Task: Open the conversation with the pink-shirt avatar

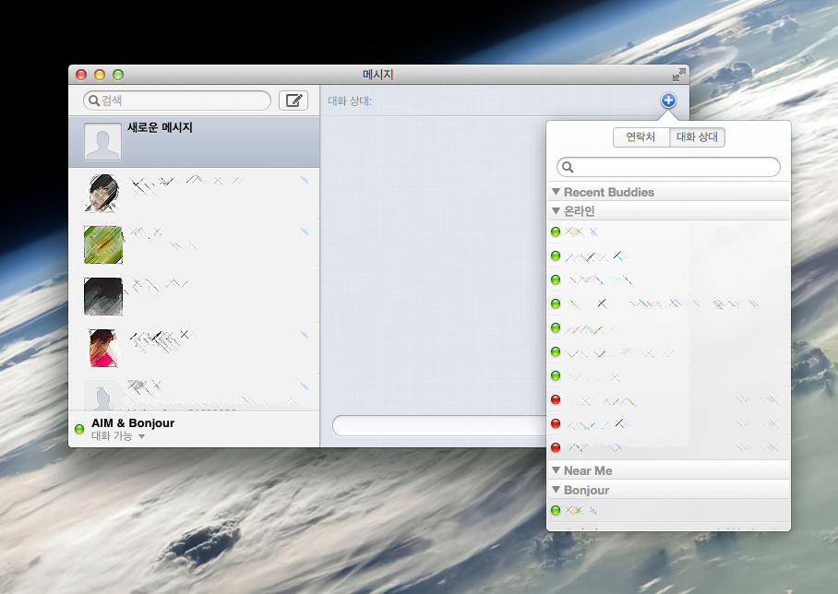Action: 102,348
